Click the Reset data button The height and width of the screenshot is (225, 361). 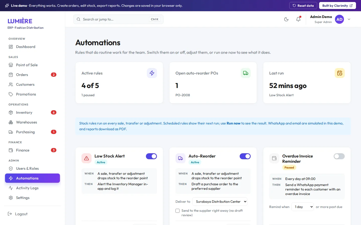tap(303, 5)
